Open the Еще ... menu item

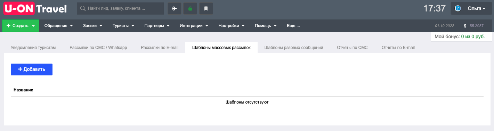[x=293, y=26]
